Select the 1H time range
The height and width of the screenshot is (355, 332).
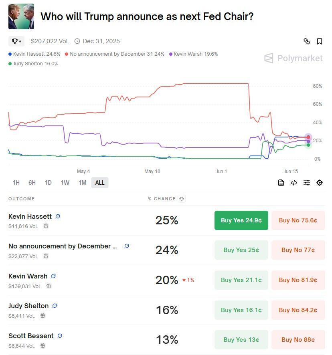tap(16, 183)
